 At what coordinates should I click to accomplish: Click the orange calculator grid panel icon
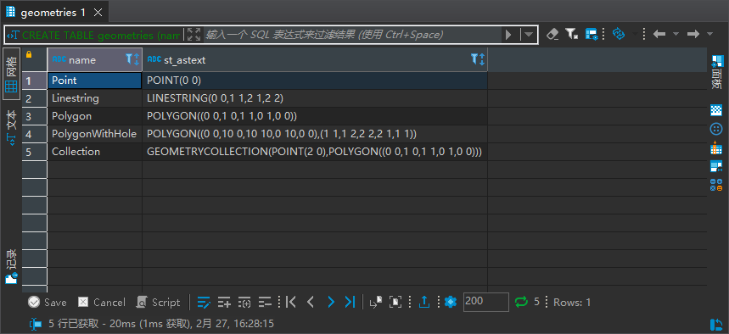pos(716,148)
